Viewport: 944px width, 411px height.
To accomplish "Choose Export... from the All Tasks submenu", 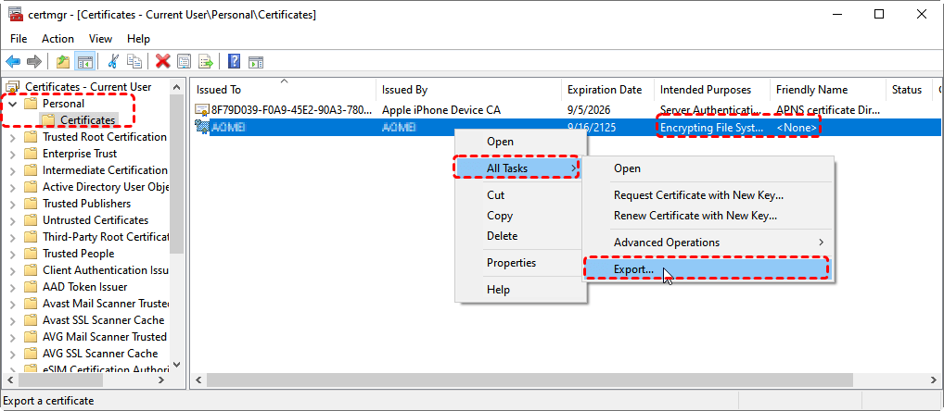I will click(633, 269).
